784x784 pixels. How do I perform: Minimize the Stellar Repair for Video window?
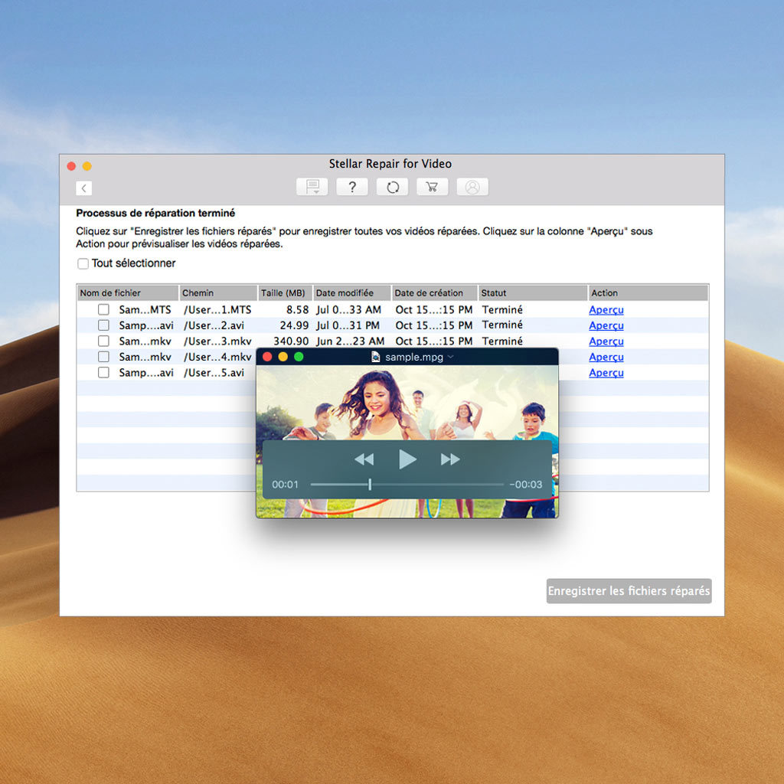tap(87, 166)
